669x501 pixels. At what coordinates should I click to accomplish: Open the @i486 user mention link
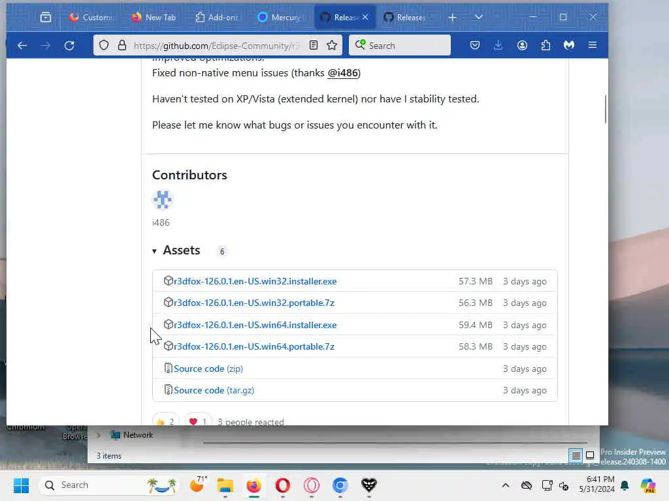pyautogui.click(x=342, y=73)
